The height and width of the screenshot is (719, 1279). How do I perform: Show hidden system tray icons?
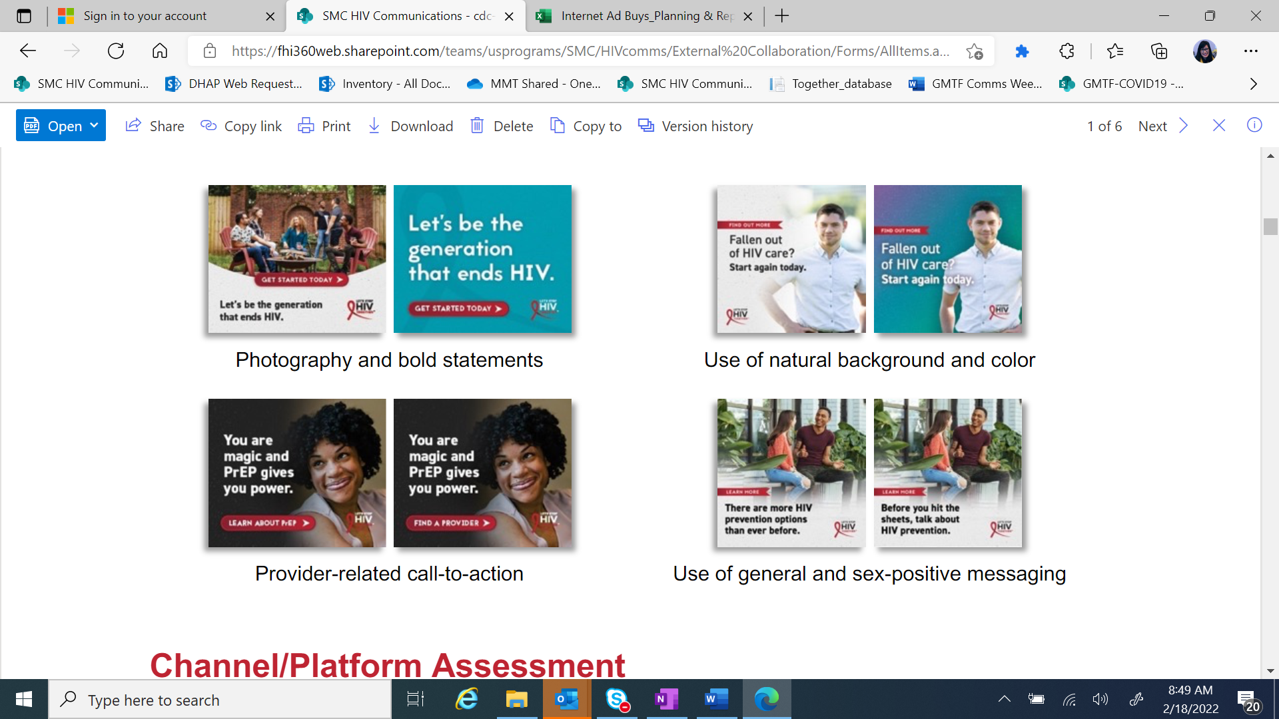[x=1004, y=699]
